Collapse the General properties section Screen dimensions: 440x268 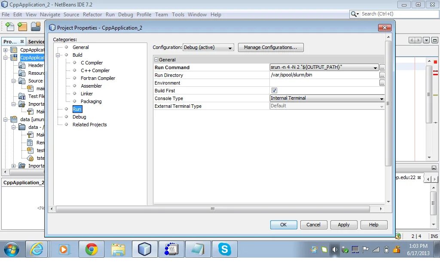coord(156,59)
